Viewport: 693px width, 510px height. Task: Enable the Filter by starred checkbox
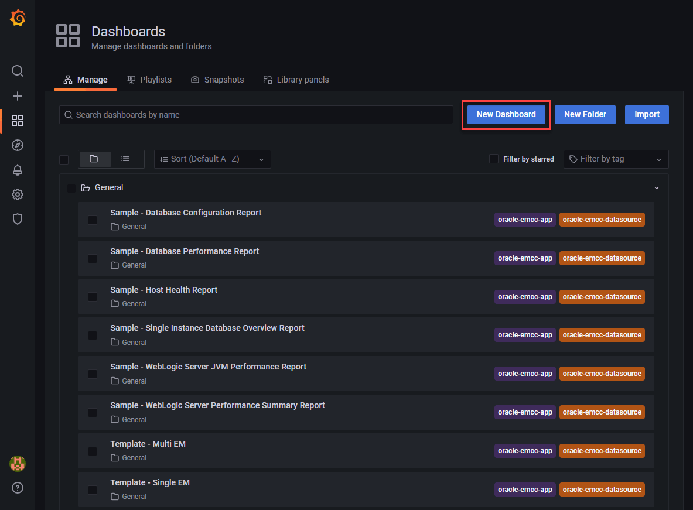pos(493,159)
